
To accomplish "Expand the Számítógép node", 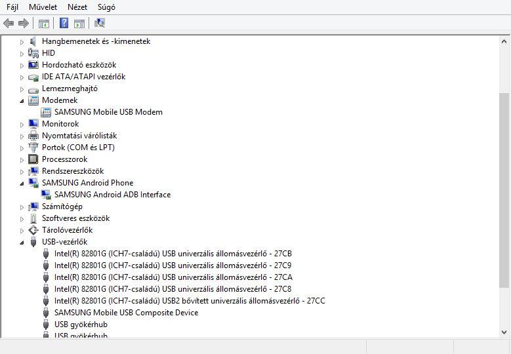I will click(x=22, y=207).
